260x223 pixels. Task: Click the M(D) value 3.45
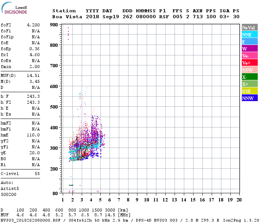[35, 81]
